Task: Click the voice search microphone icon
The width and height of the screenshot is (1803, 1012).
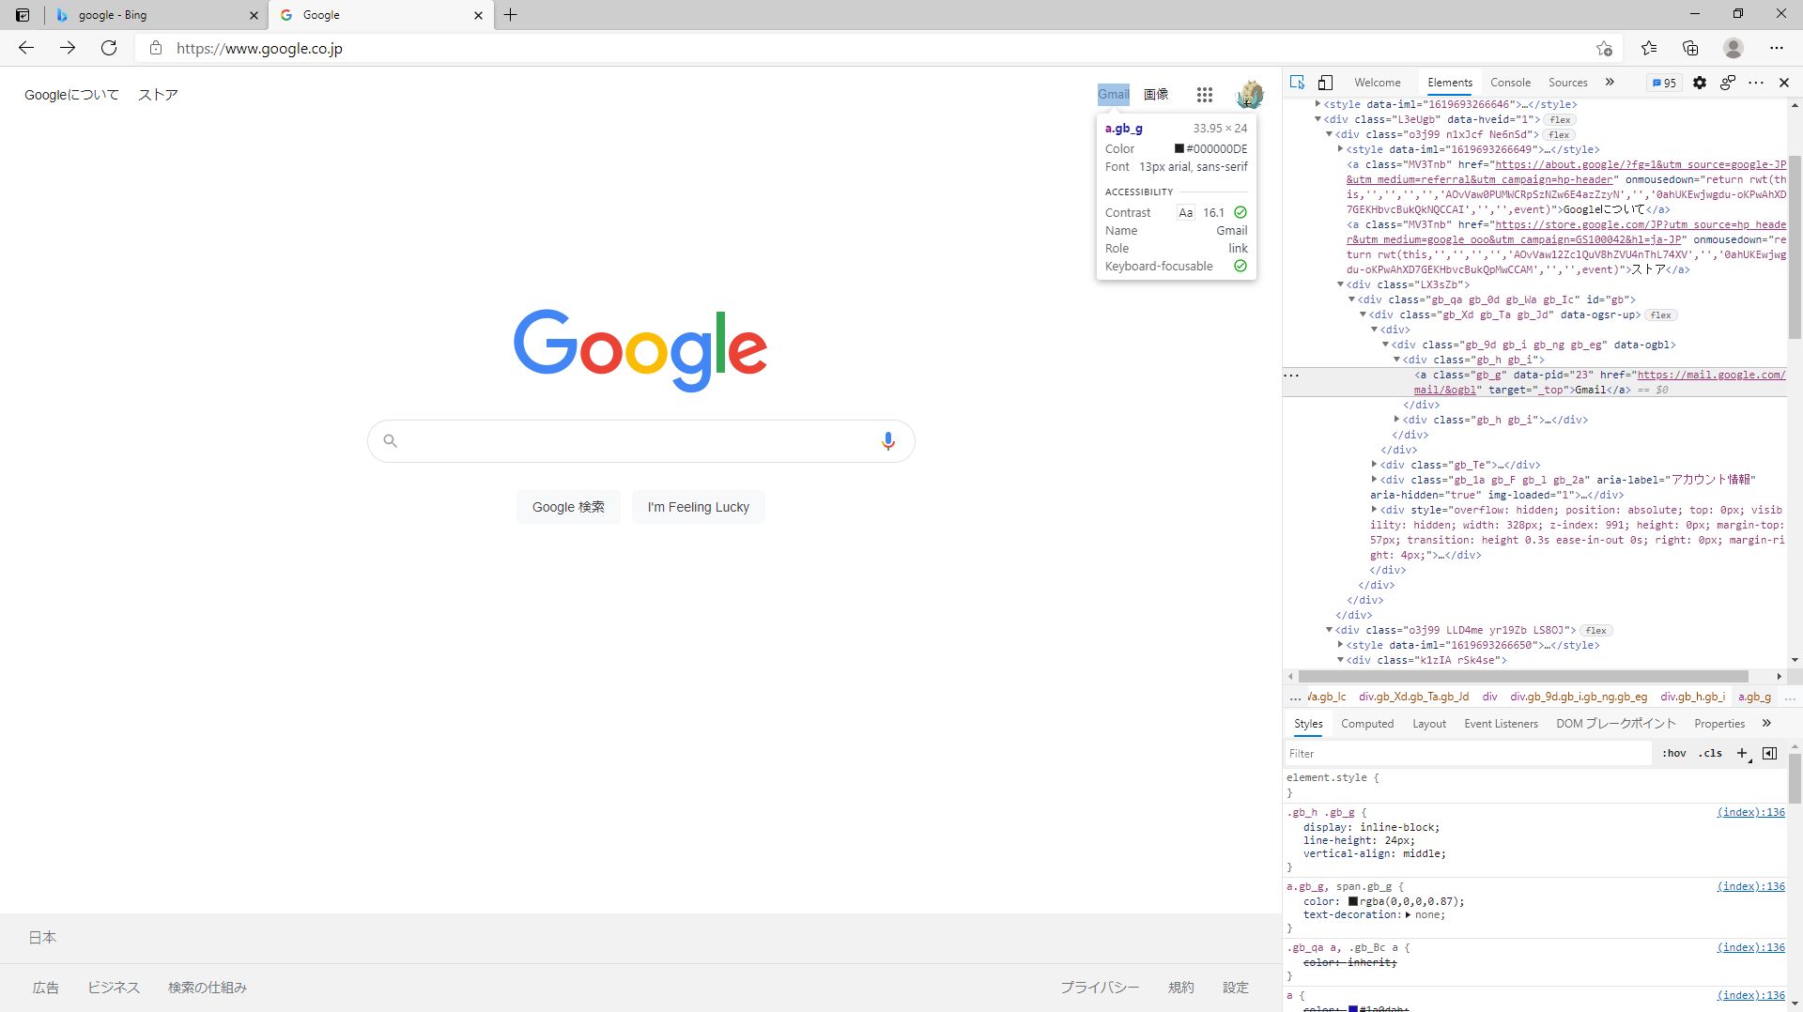Action: 887,441
